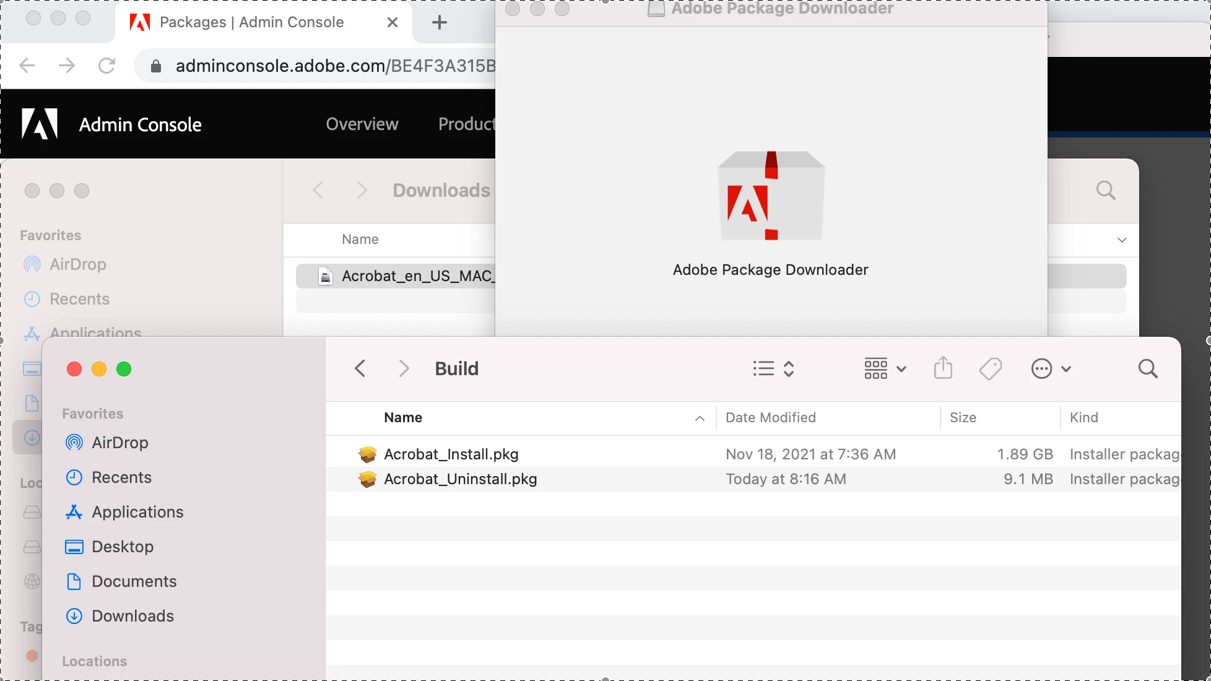Click the search icon in Build window
1211x681 pixels.
[x=1148, y=369]
